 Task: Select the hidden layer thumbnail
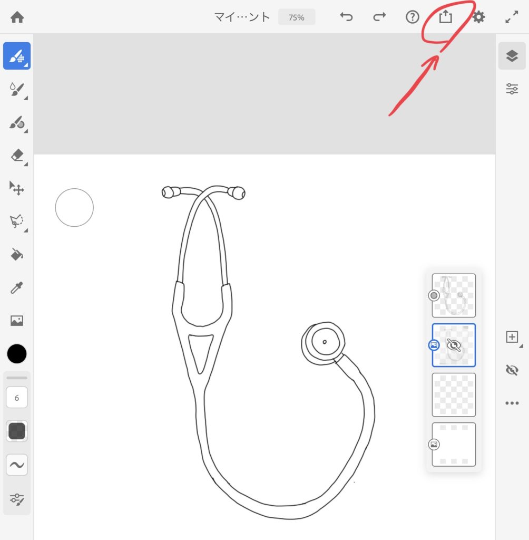click(x=454, y=345)
